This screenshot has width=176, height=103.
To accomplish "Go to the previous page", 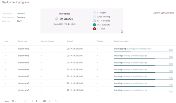I will point(32,101).
